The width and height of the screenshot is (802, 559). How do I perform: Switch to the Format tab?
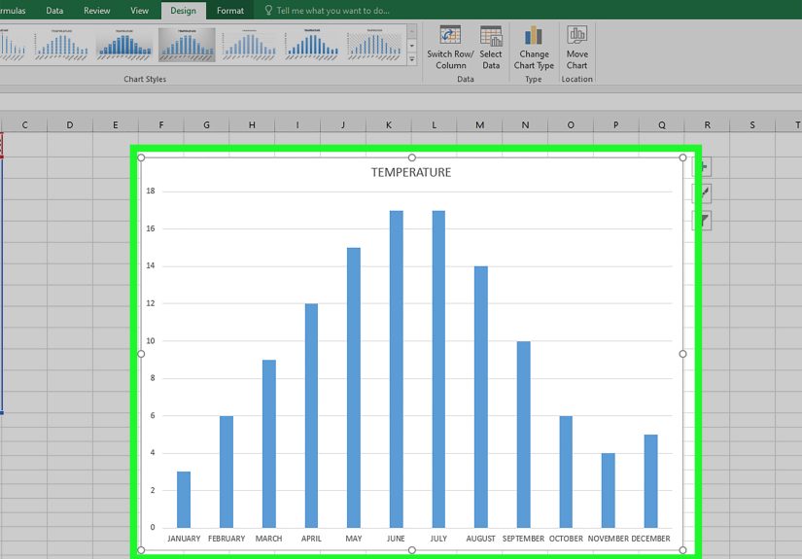[x=230, y=11]
